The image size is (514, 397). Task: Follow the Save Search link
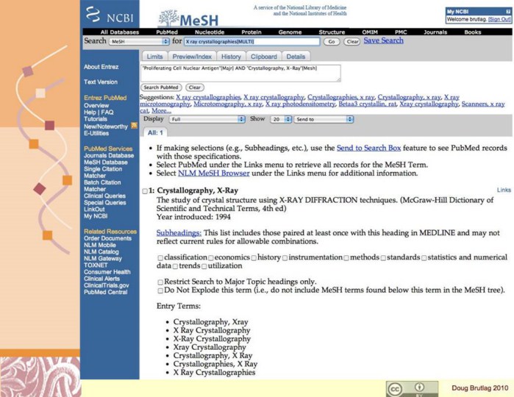coord(383,41)
